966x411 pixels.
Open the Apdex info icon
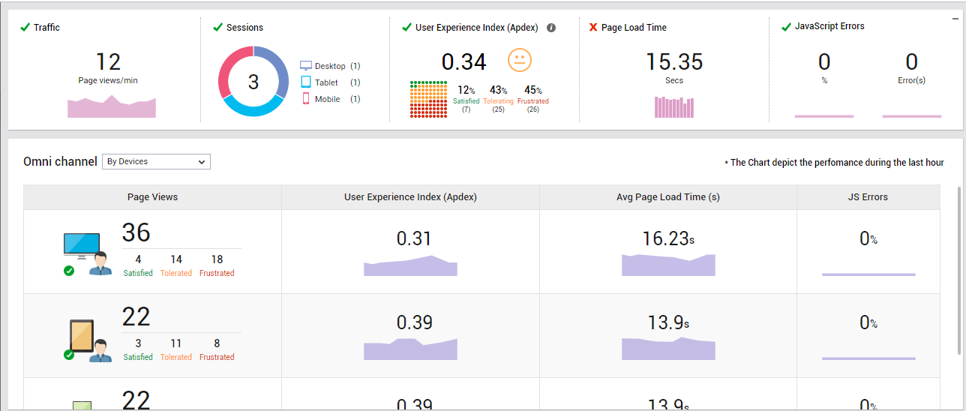551,28
